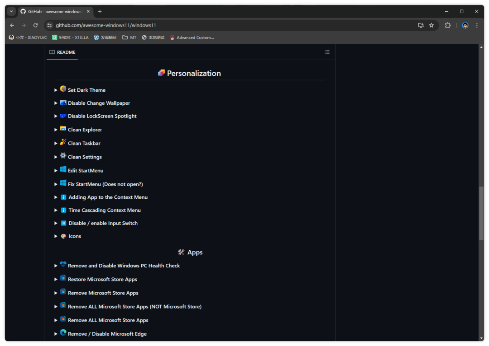Click the pause icon beside Disable / enable Input Switch
The width and height of the screenshot is (489, 346).
click(x=64, y=223)
